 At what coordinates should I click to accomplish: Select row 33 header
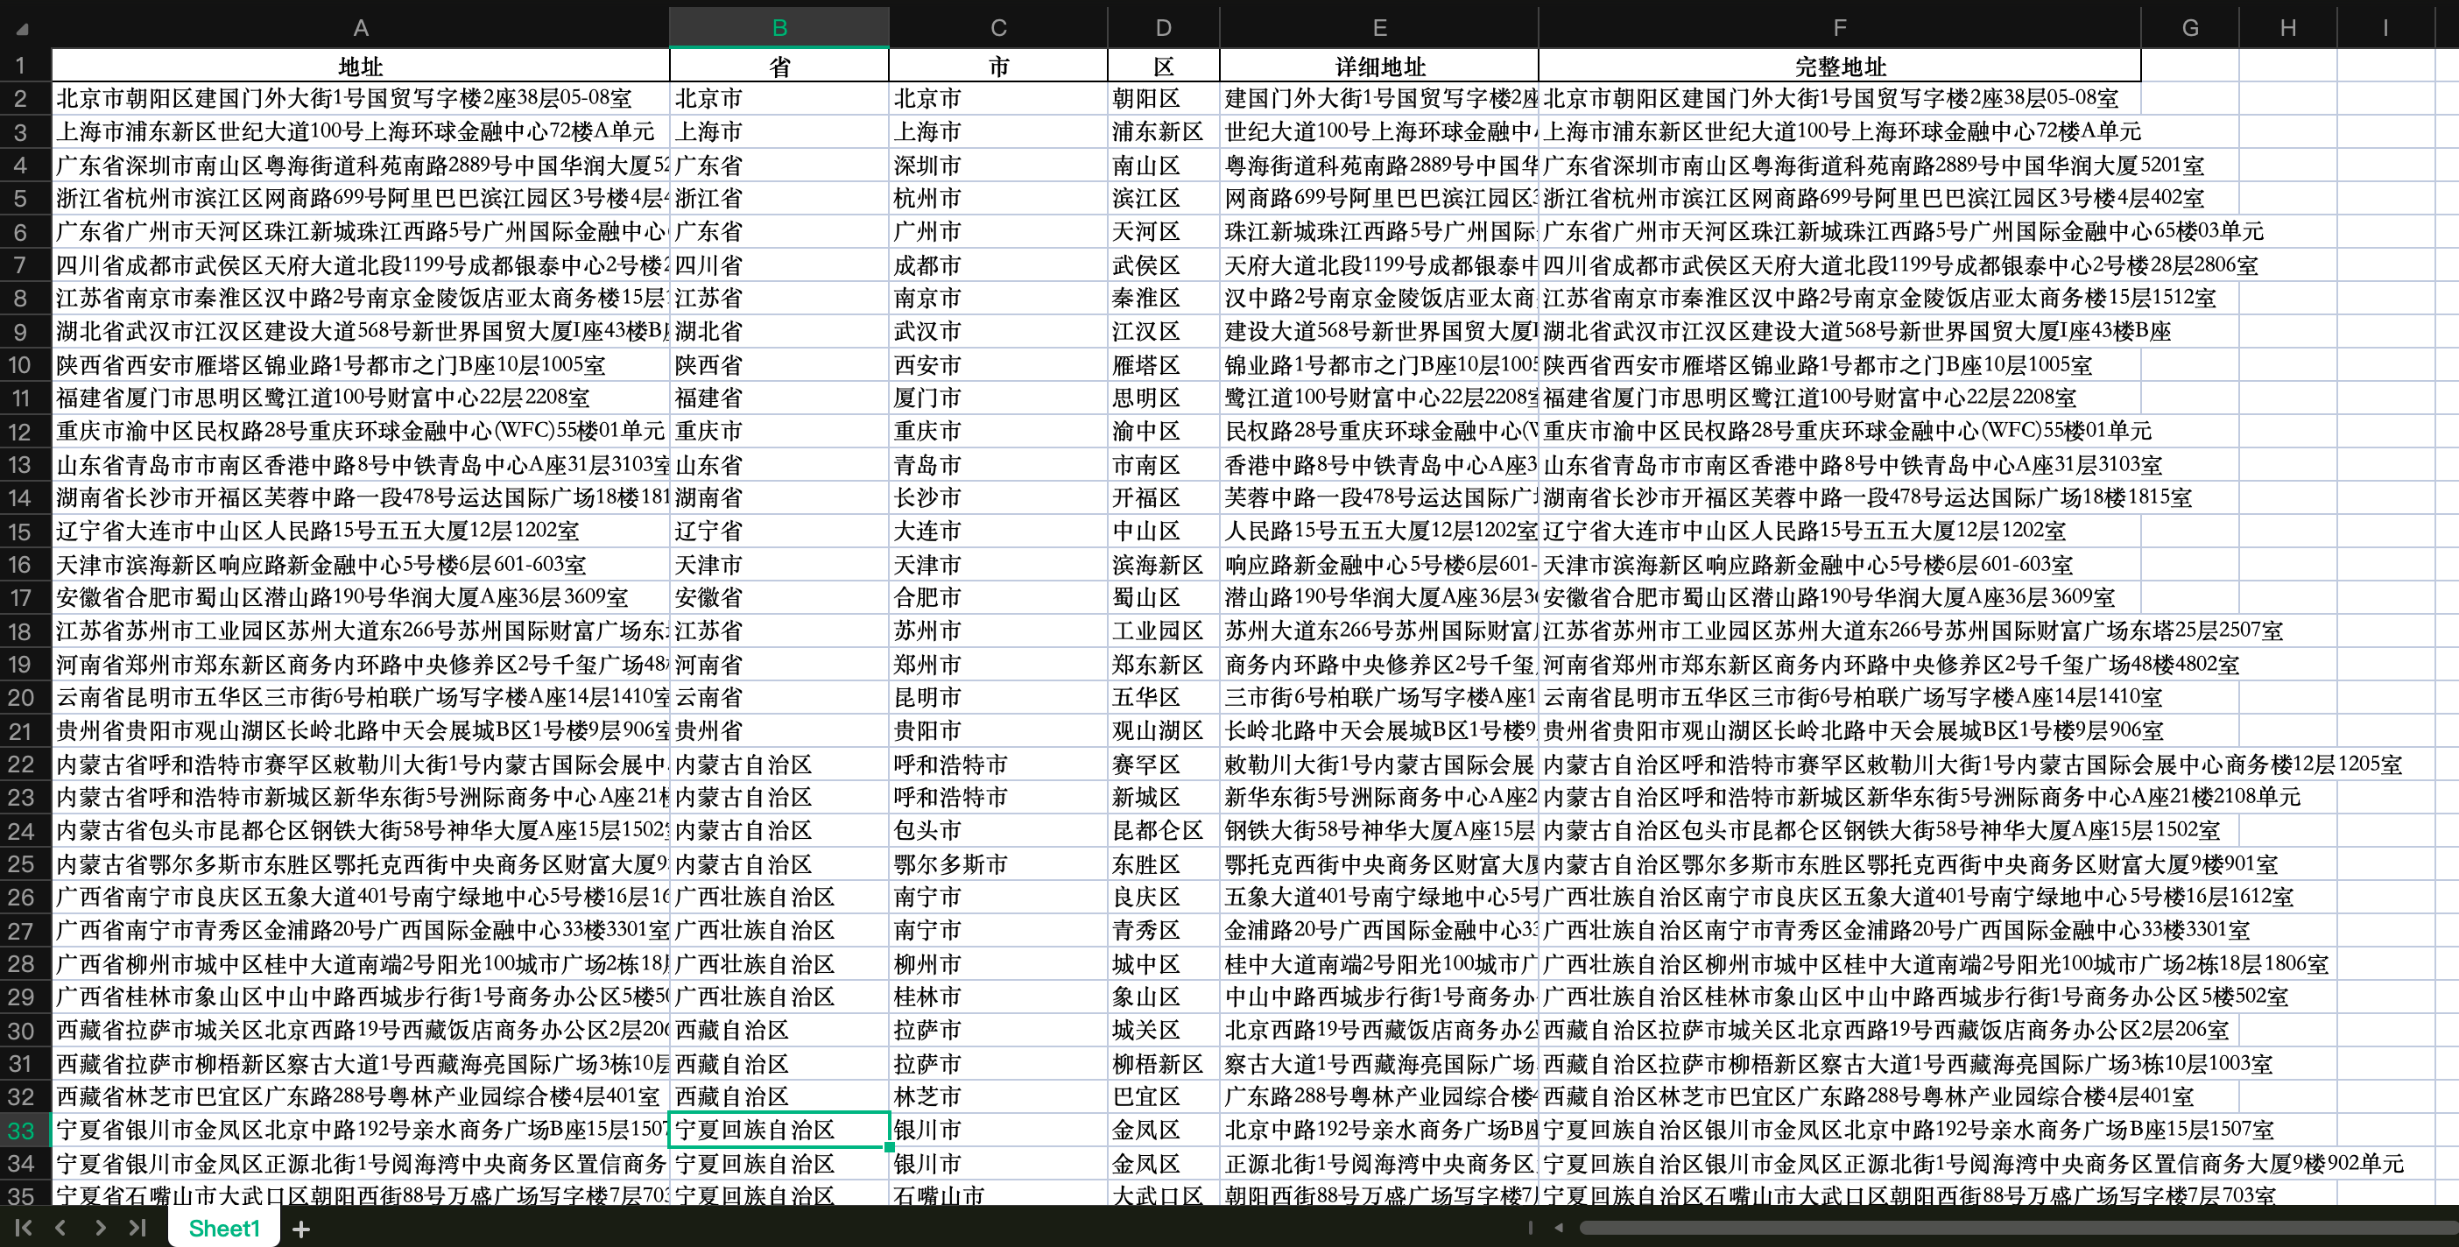point(23,1131)
